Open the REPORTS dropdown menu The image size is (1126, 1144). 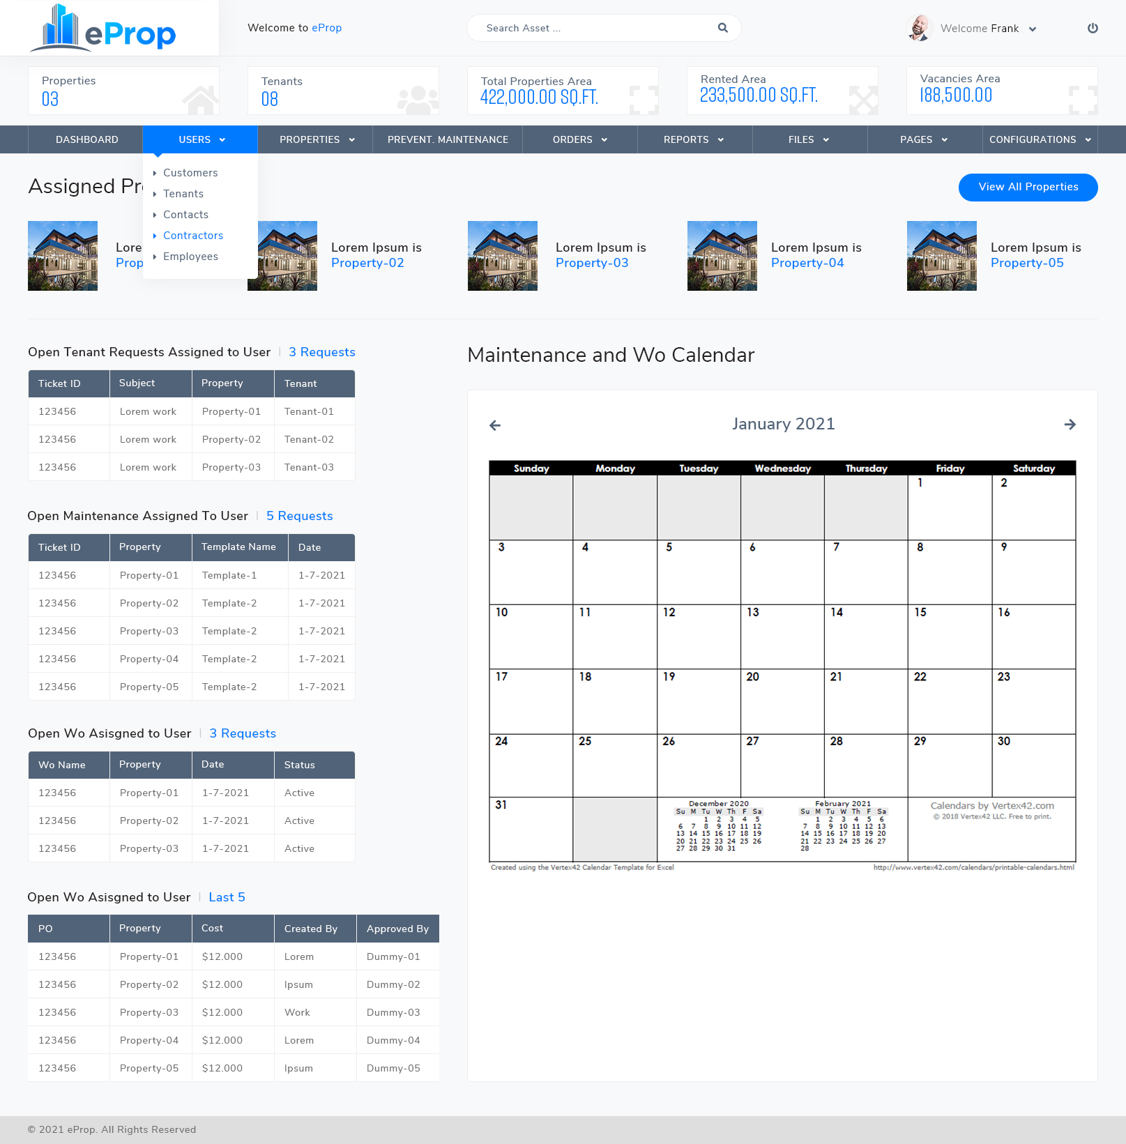[x=693, y=139]
